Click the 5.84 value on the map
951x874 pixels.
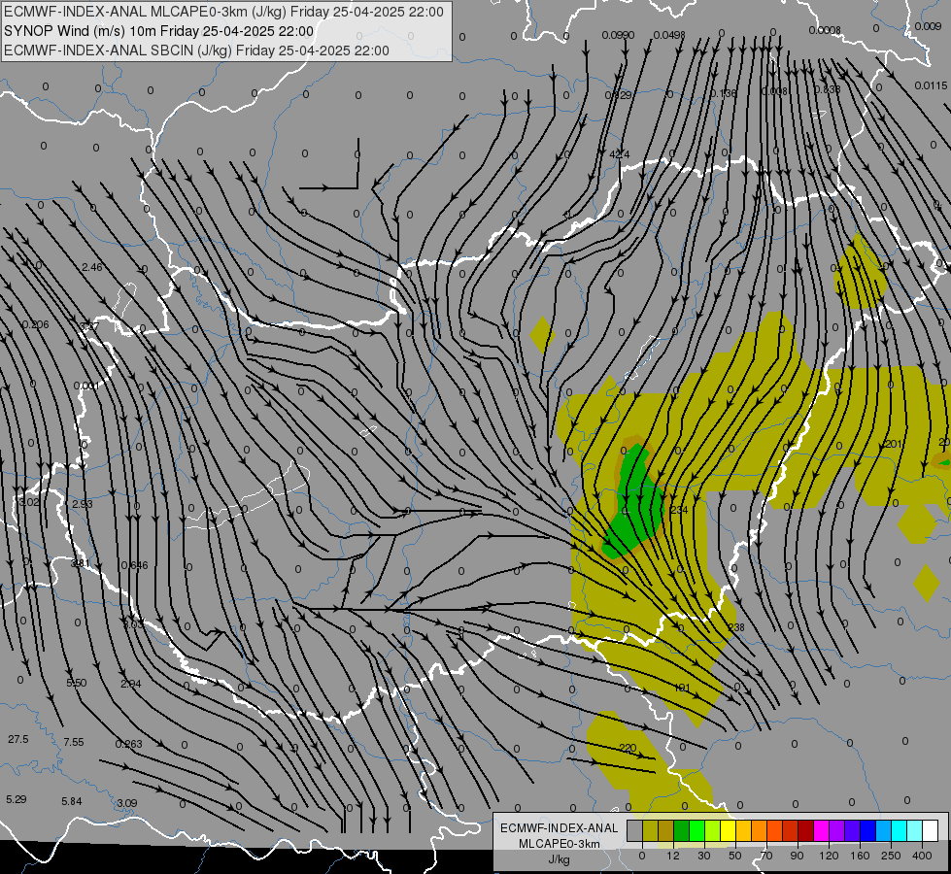(72, 801)
